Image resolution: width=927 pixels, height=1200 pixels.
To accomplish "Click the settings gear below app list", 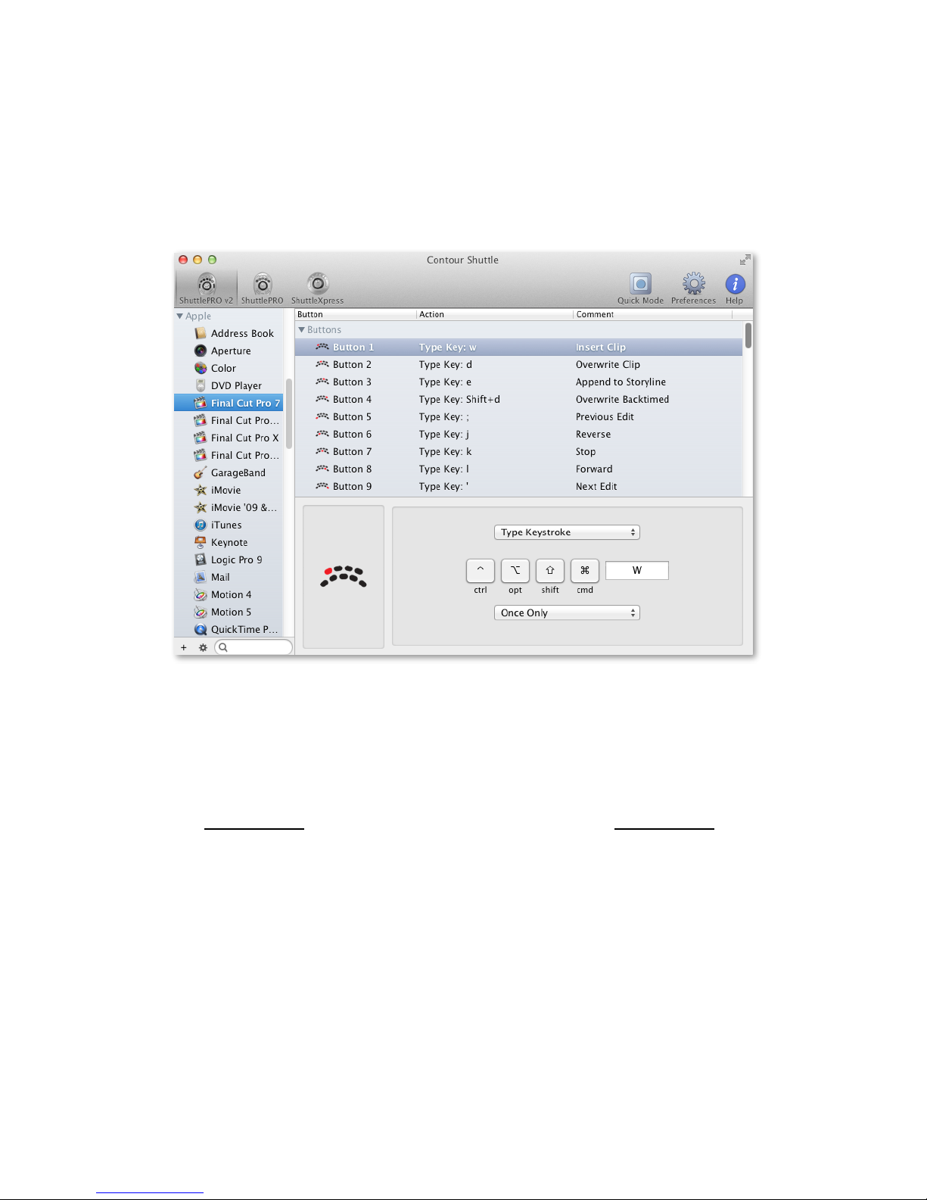I will point(203,648).
